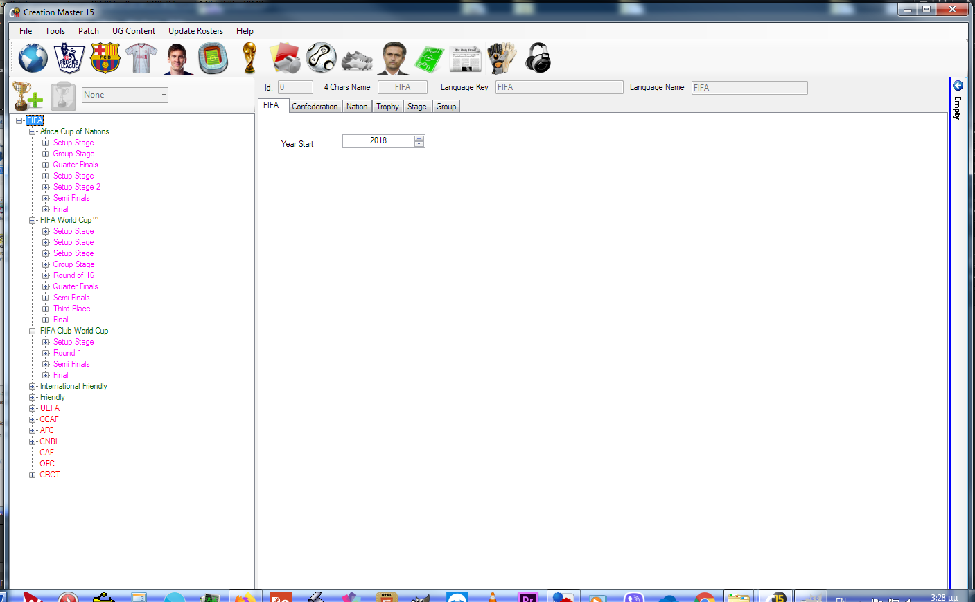Open the Balls editor football icon
975x602 pixels.
click(322, 58)
